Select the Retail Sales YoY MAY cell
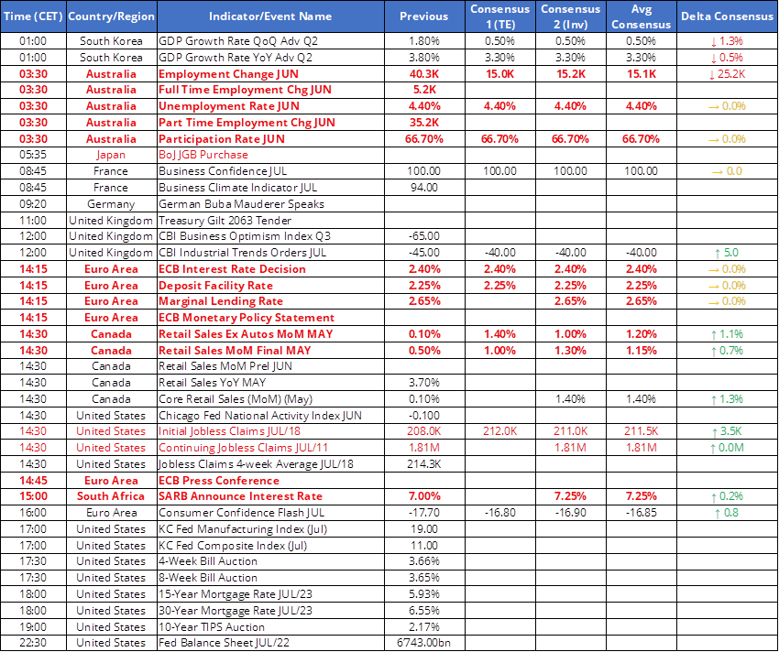This screenshot has height=652, width=779. (x=270, y=383)
